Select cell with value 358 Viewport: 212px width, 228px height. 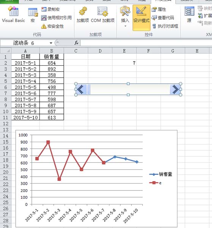(52, 75)
